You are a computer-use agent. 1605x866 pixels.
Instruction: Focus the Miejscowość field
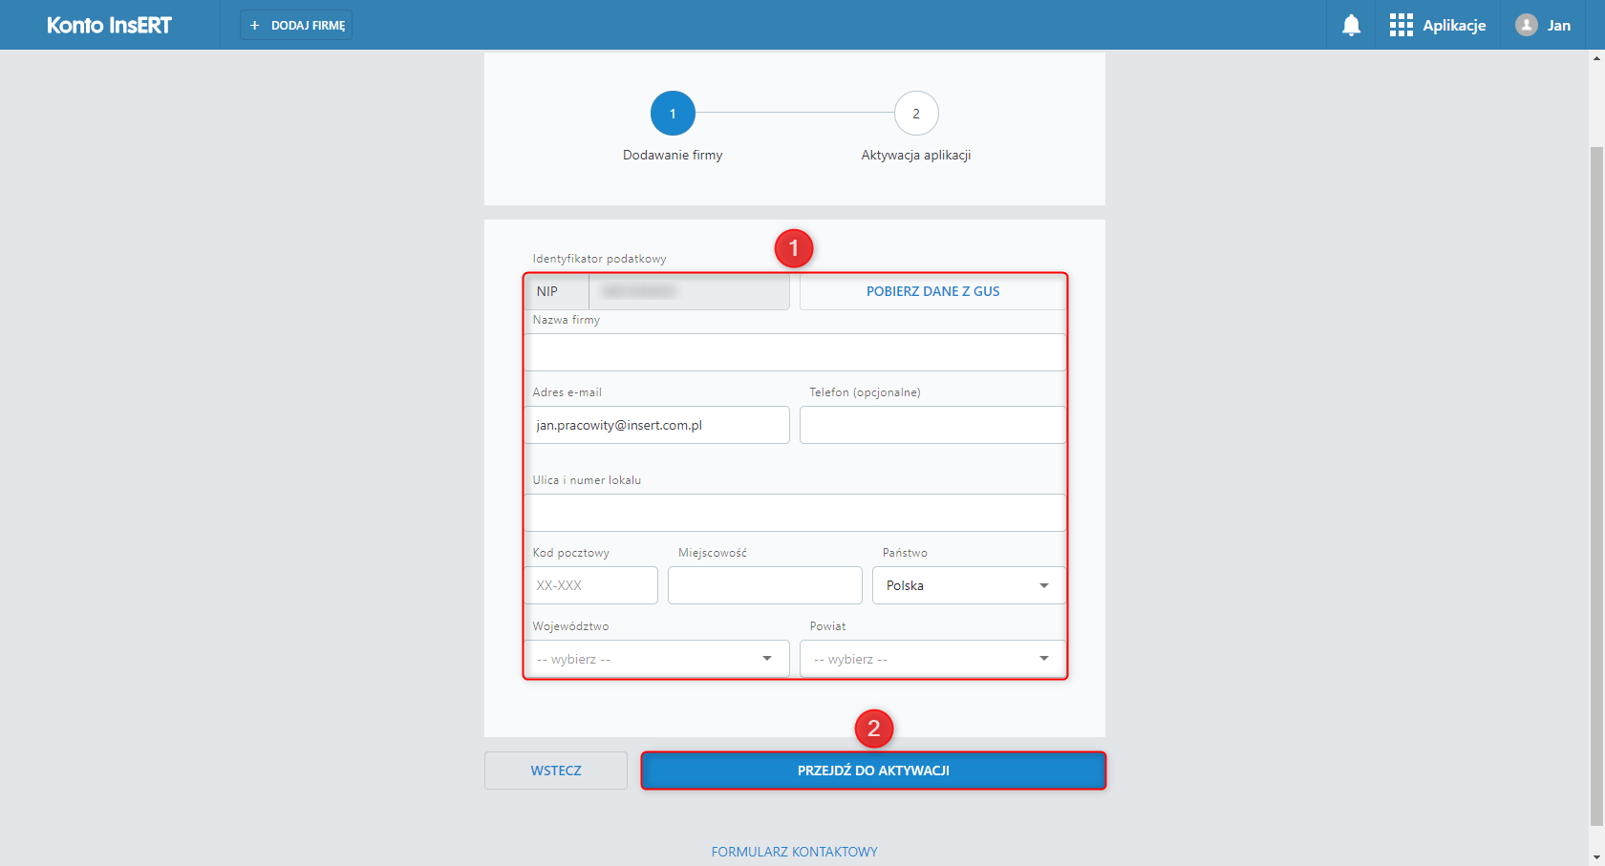coord(765,585)
